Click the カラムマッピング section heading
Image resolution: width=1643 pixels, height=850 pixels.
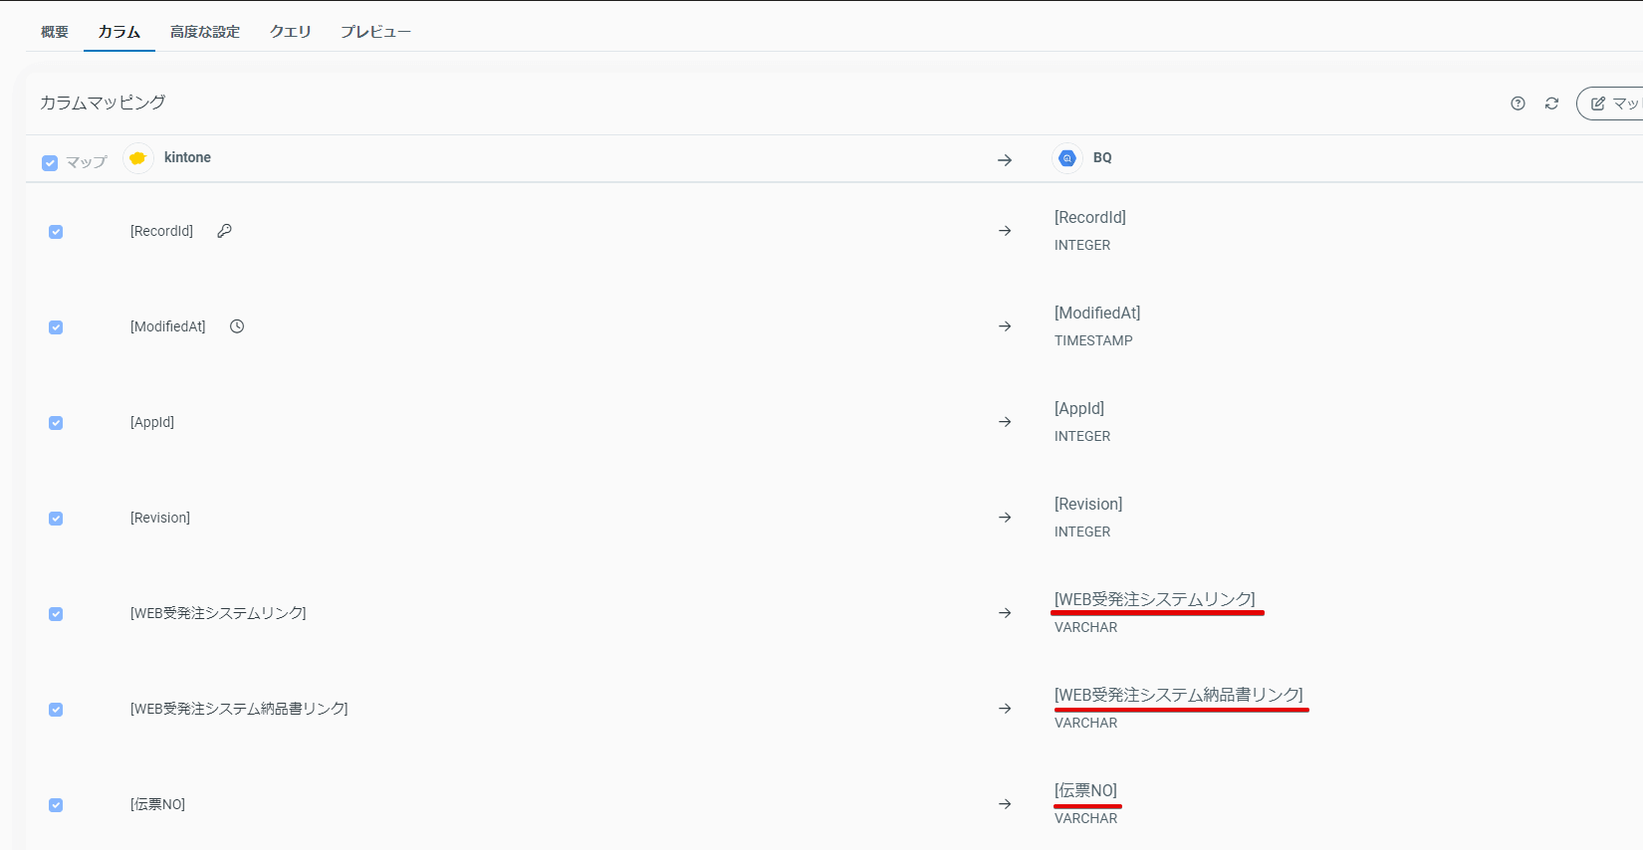pyautogui.click(x=103, y=103)
